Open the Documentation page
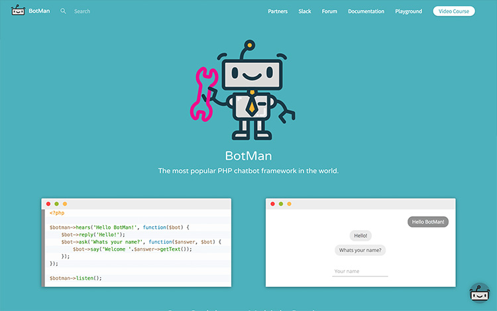Image resolution: width=497 pixels, height=311 pixels. click(x=366, y=11)
